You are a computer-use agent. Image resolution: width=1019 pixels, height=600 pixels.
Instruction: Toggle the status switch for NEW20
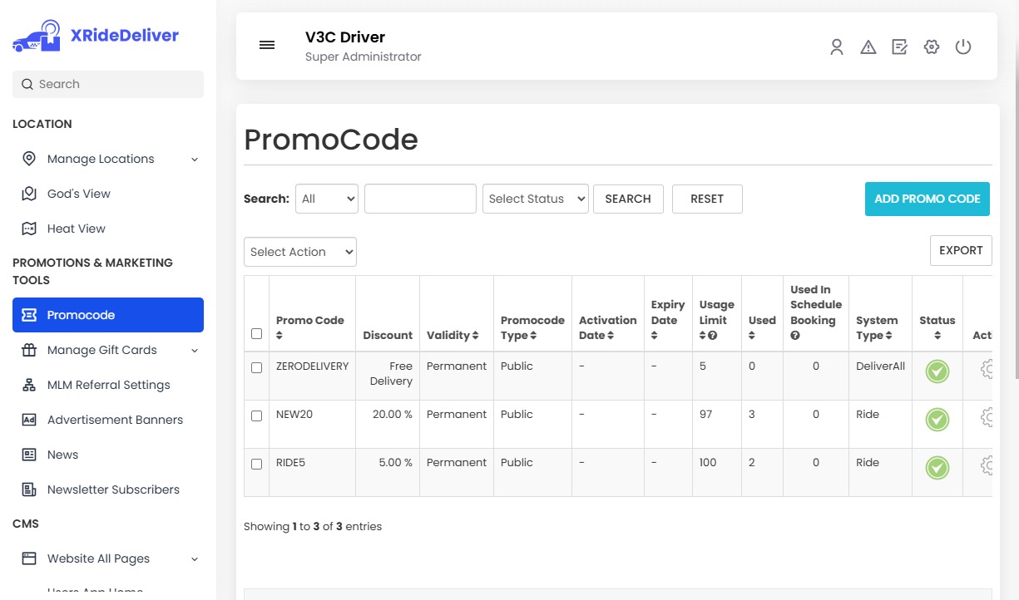click(937, 420)
